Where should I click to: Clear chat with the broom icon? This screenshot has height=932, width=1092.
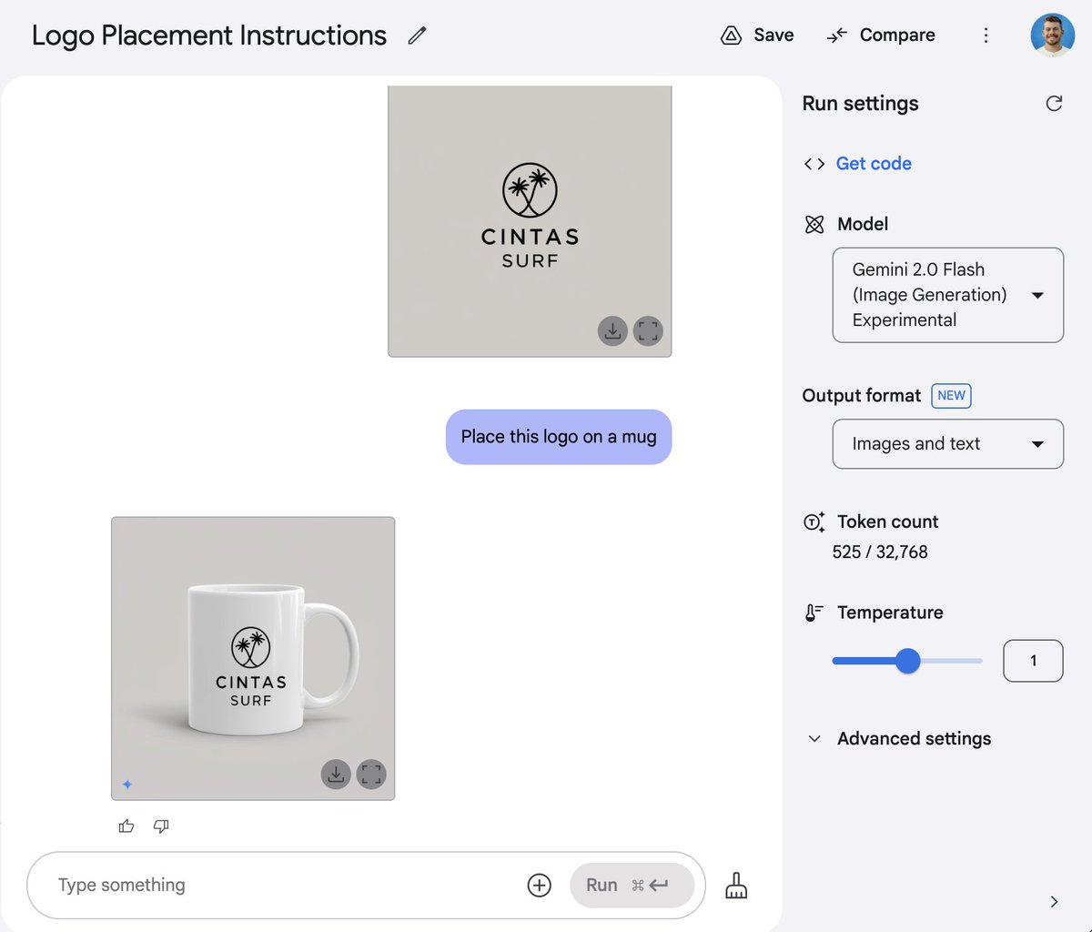point(736,886)
